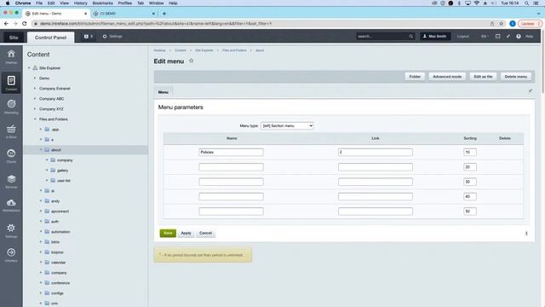Click the Apply button
The width and height of the screenshot is (545, 307).
(x=186, y=233)
